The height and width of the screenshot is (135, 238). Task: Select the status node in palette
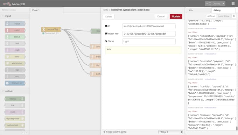15,37
